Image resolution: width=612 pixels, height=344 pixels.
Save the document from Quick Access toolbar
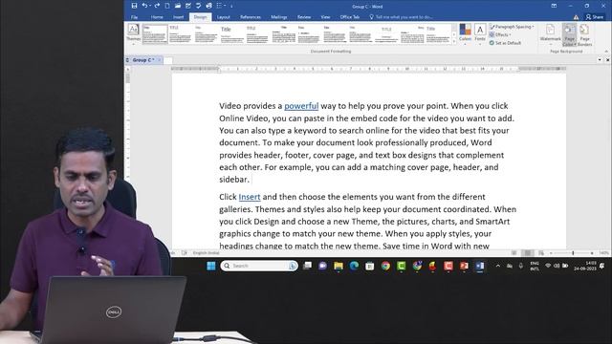coord(134,6)
